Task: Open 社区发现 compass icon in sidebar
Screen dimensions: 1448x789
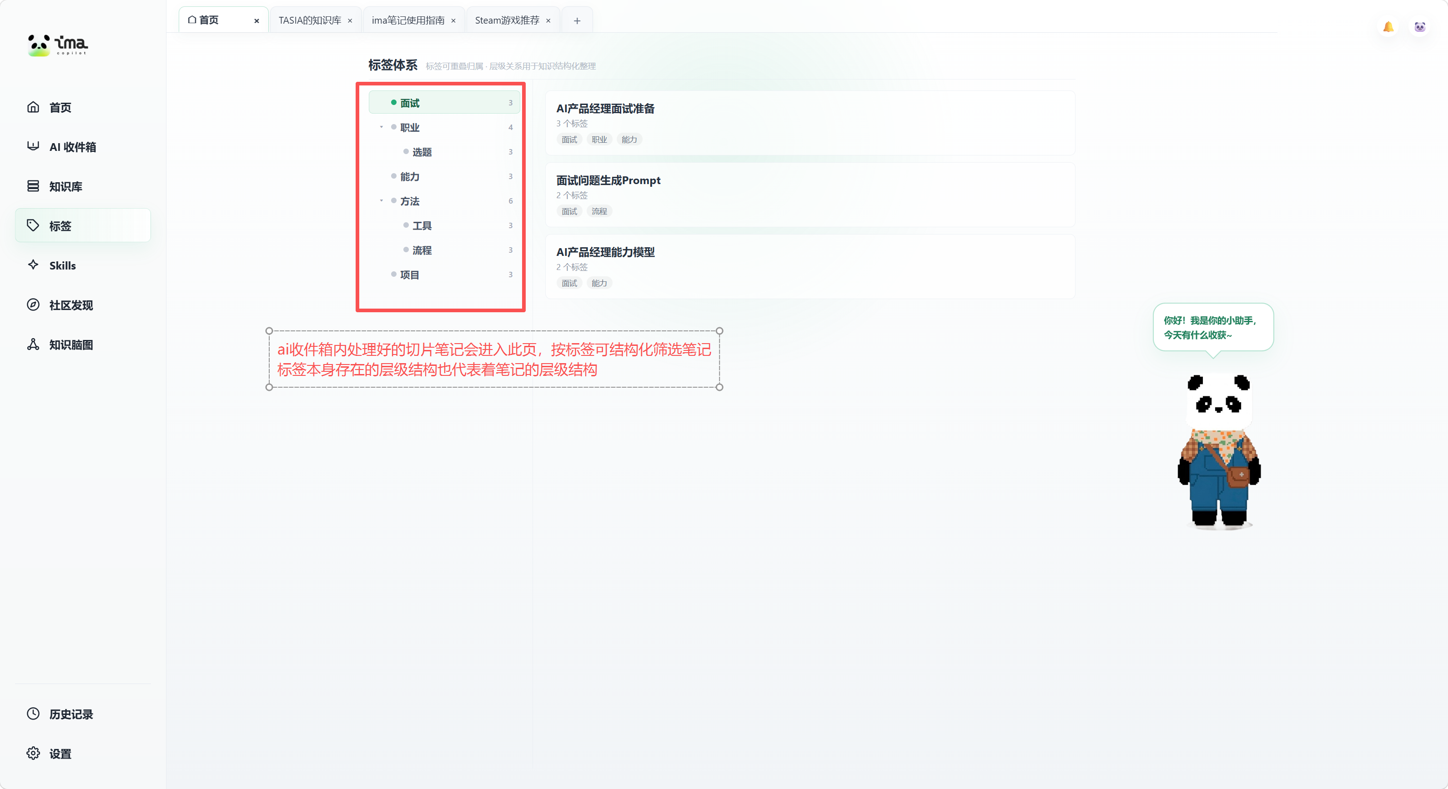Action: [33, 305]
